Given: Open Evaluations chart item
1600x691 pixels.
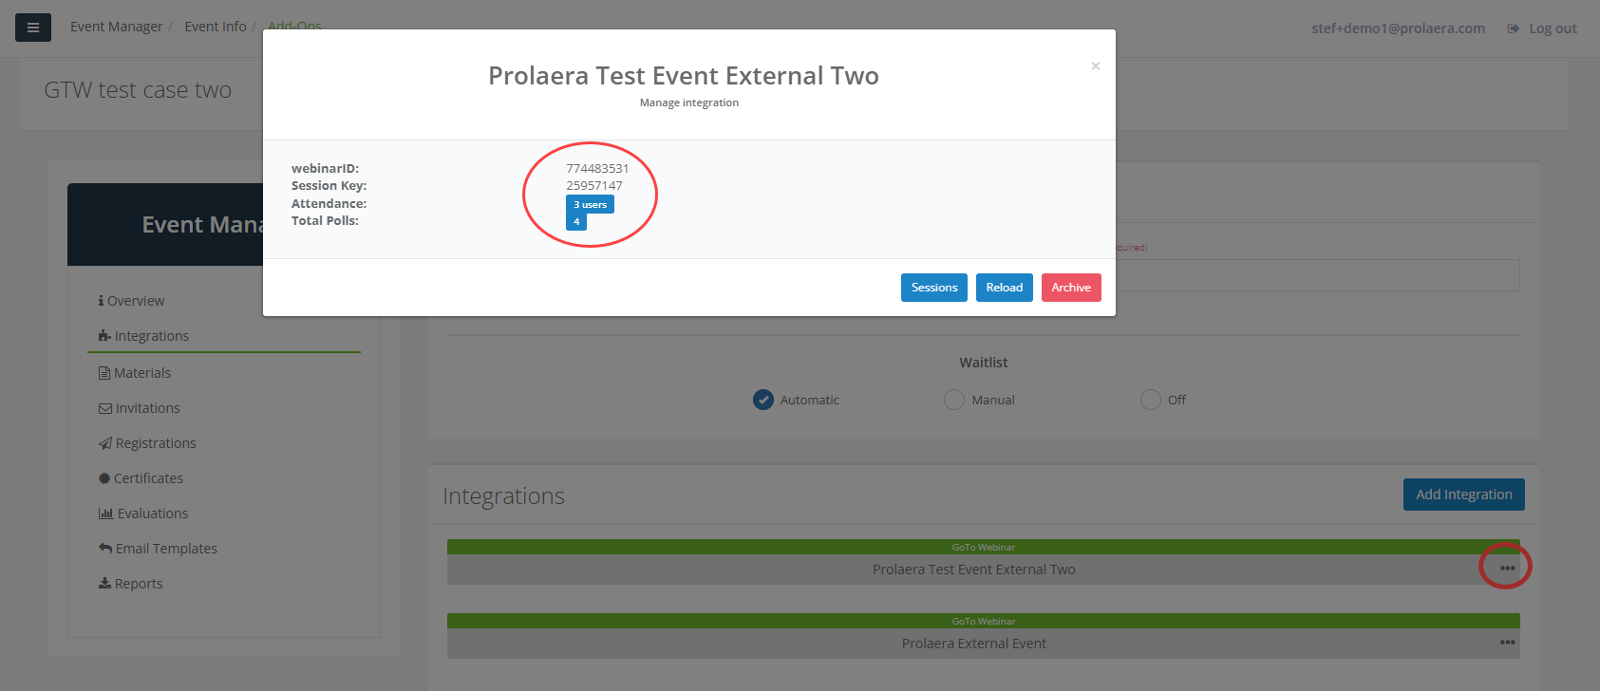Looking at the screenshot, I should pos(143,514).
